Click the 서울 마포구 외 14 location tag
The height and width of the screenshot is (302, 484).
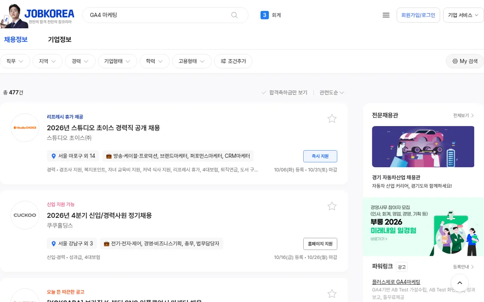click(73, 156)
